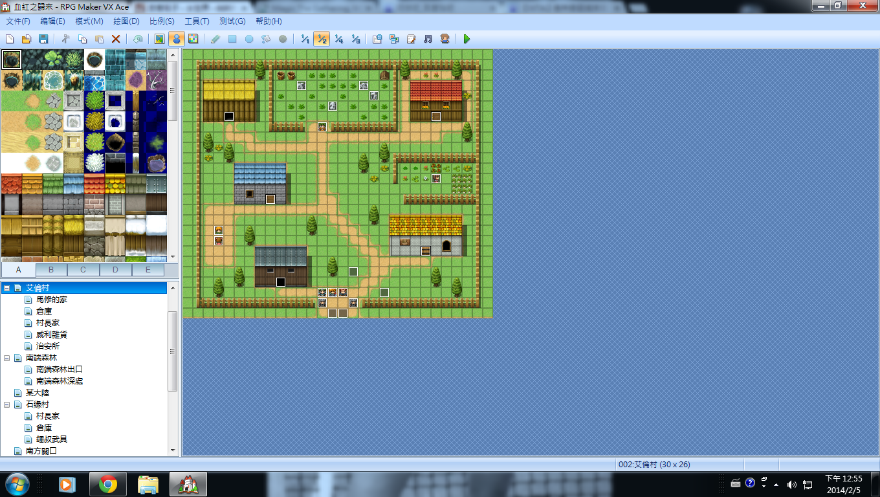Open the Resource Manager icon
Viewport: 880px width, 497px height.
394,39
